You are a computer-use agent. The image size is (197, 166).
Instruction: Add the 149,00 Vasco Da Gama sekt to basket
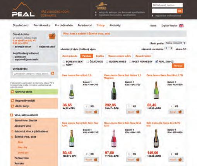(x=176, y=160)
